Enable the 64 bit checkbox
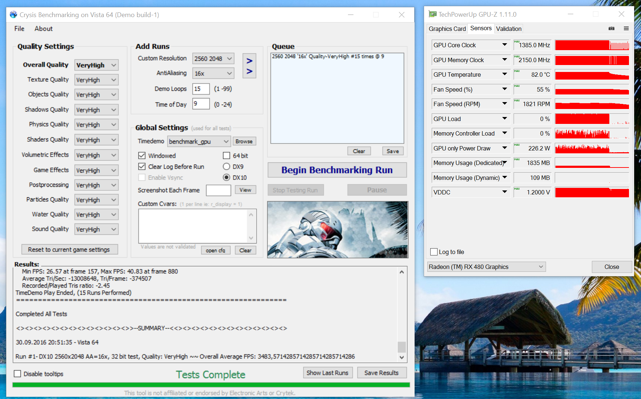This screenshot has width=641, height=399. 226,156
